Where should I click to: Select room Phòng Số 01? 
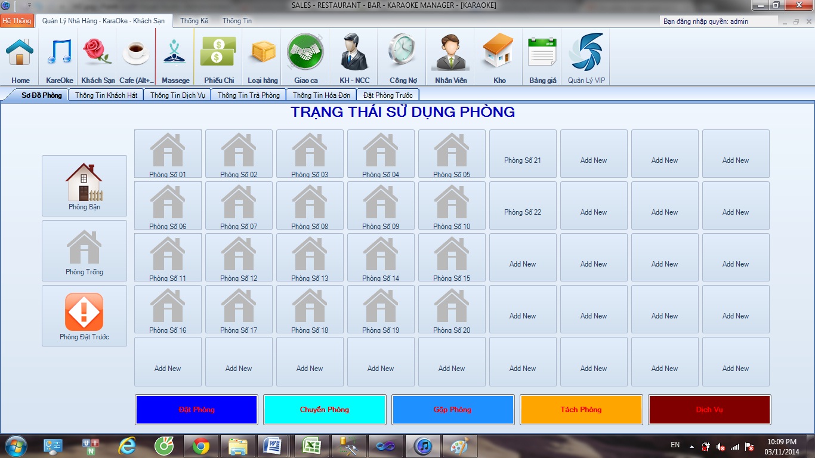tap(168, 154)
